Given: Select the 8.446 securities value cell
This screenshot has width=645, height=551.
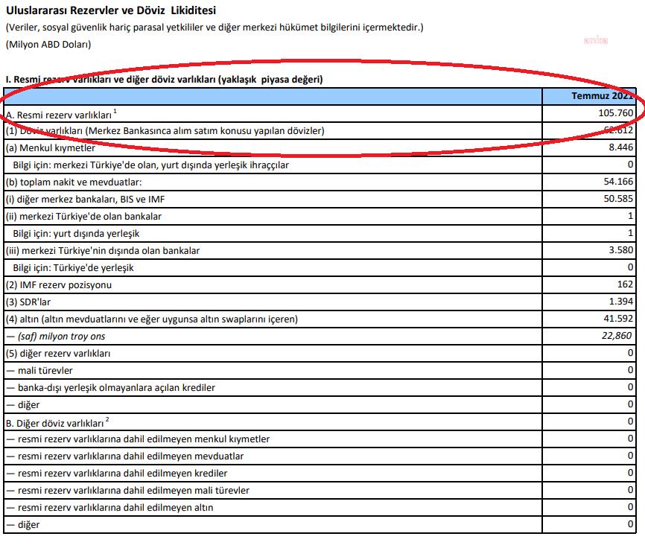Looking at the screenshot, I should pyautogui.click(x=620, y=147).
